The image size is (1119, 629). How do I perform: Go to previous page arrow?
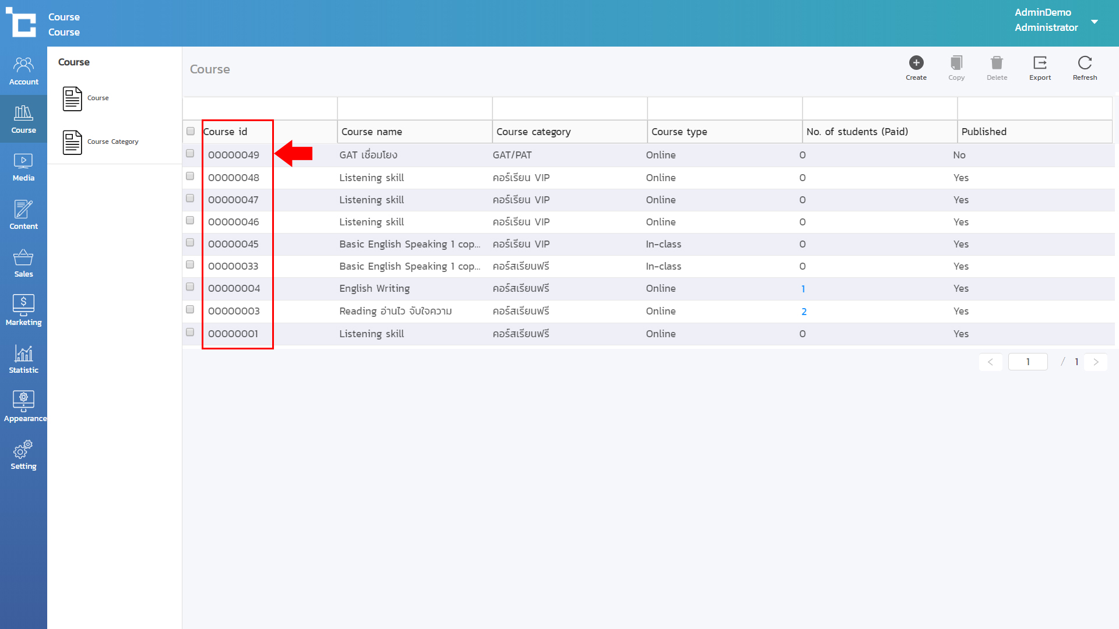click(x=990, y=362)
